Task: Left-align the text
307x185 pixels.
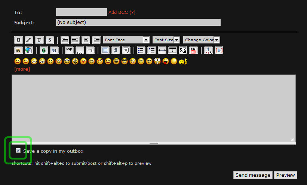Action: click(x=75, y=40)
